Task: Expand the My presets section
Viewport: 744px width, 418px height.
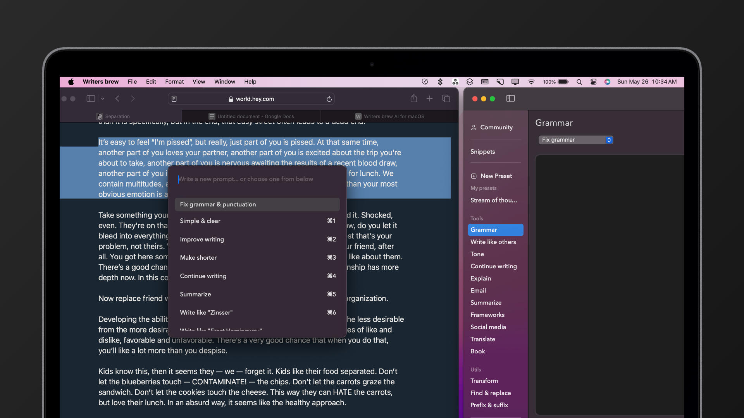Action: tap(483, 188)
